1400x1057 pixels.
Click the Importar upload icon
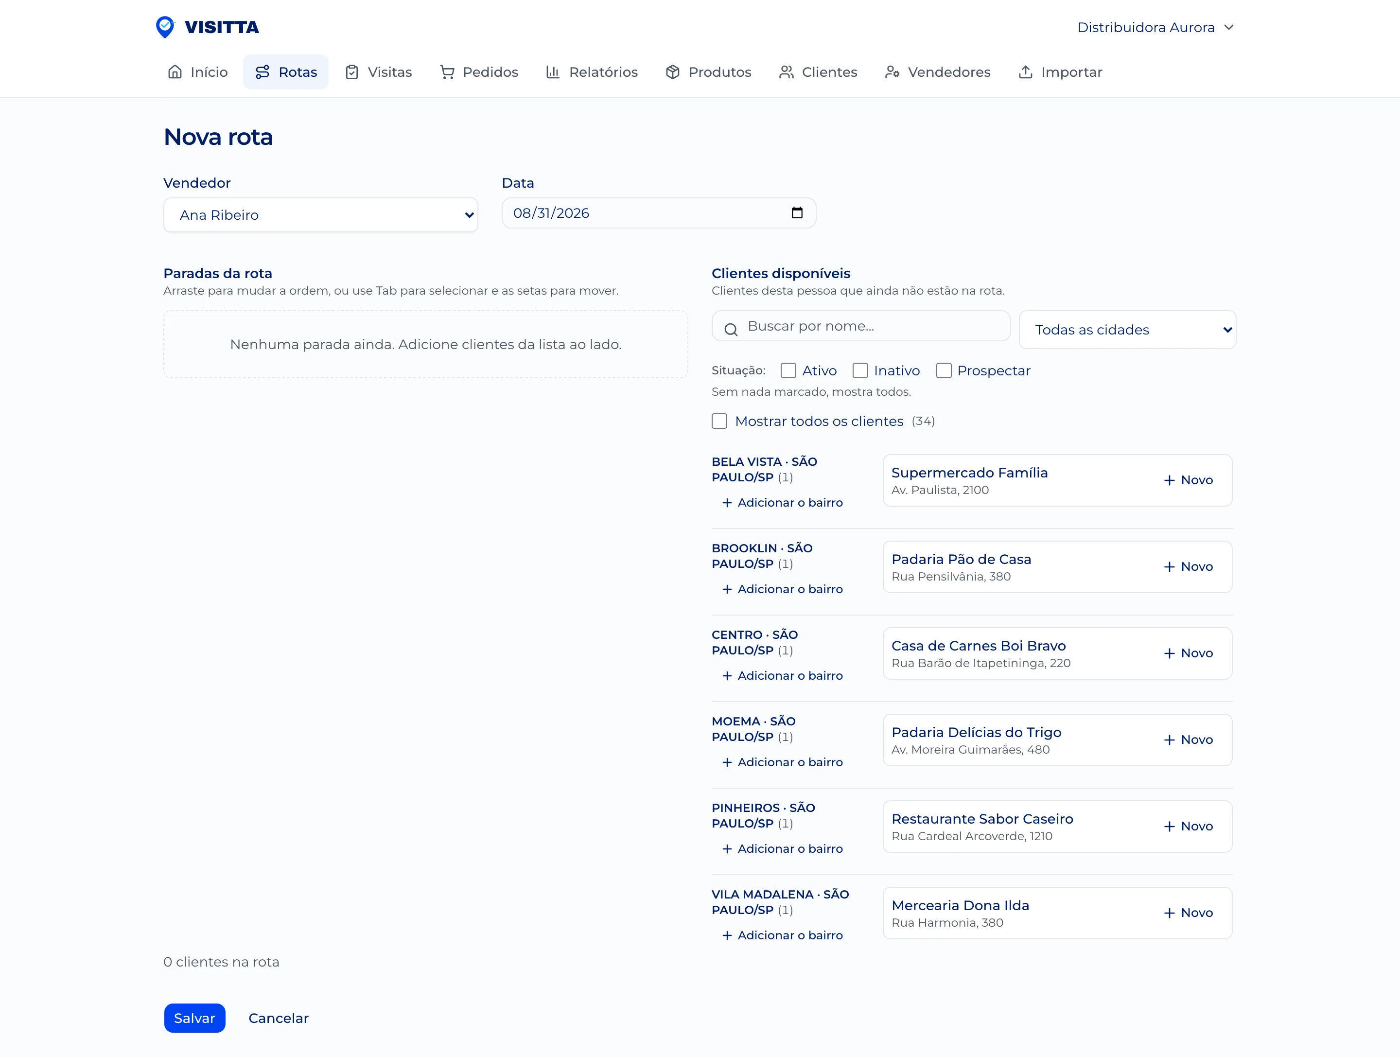click(x=1025, y=72)
